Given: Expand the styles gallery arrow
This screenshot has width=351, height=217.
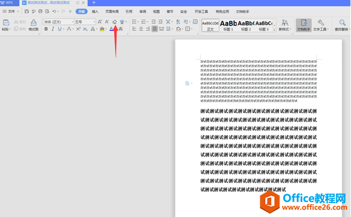Looking at the screenshot, I should [274, 30].
